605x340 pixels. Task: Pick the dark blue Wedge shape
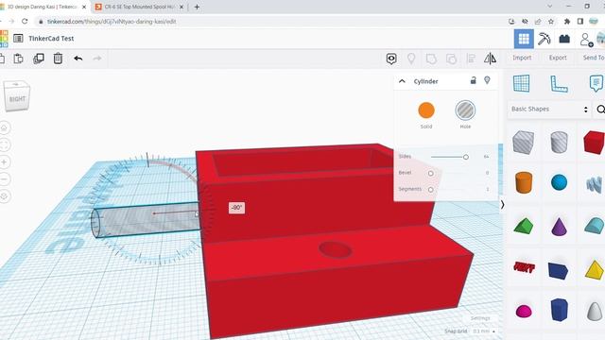coord(558,270)
